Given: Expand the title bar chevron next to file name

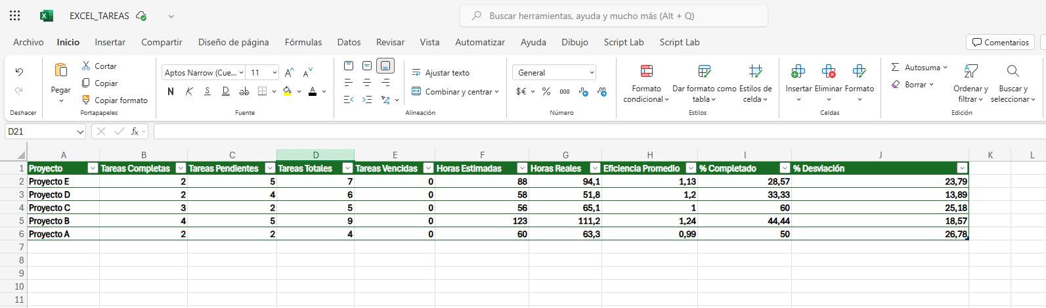Looking at the screenshot, I should click(171, 16).
